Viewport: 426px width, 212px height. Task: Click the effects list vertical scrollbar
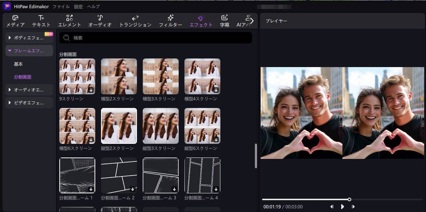256,156
